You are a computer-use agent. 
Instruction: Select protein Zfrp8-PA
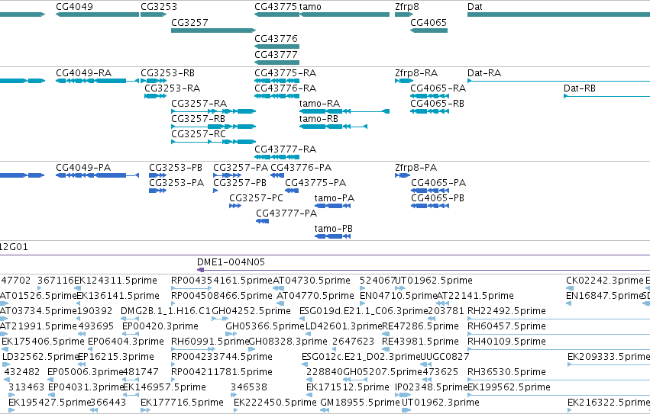coord(403,175)
